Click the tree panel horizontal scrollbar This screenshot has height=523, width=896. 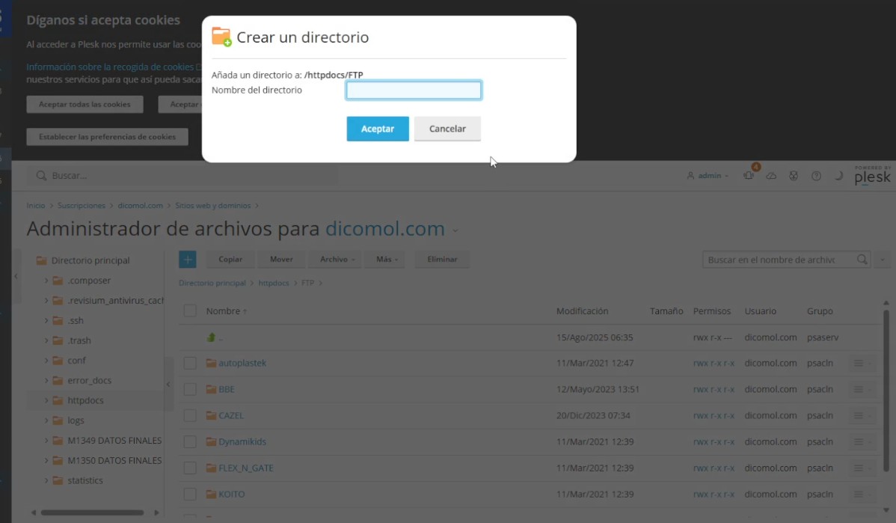(x=92, y=513)
